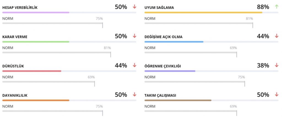The width and height of the screenshot is (282, 121).
Task: Click the red down arrow beside DÜRÜSTLÜK
Action: [134, 65]
